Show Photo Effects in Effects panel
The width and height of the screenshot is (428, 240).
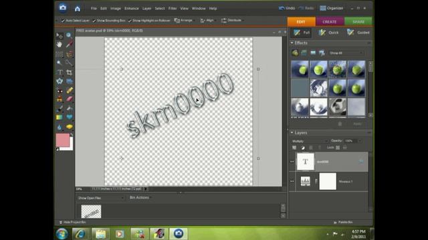(313, 53)
